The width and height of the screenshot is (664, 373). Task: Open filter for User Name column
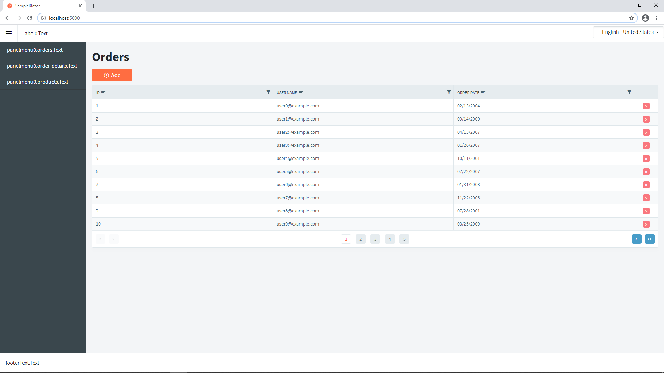click(x=449, y=92)
